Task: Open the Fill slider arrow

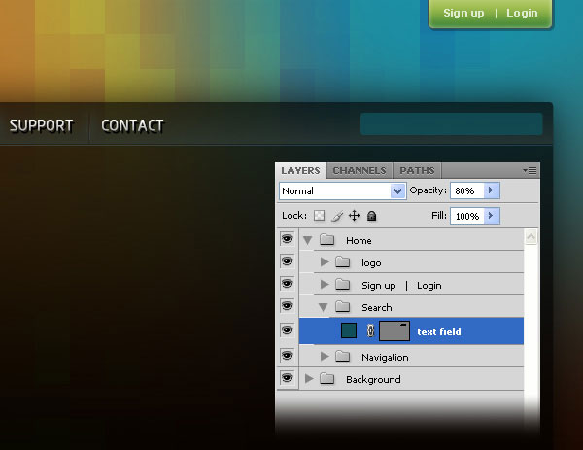Action: tap(492, 216)
